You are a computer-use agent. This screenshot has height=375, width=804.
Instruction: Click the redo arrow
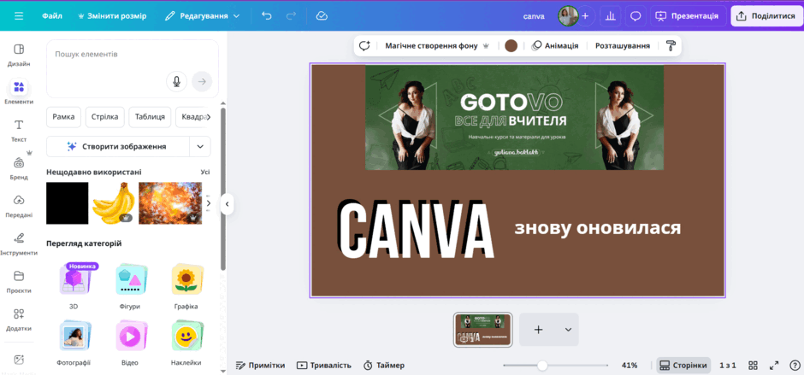(292, 16)
